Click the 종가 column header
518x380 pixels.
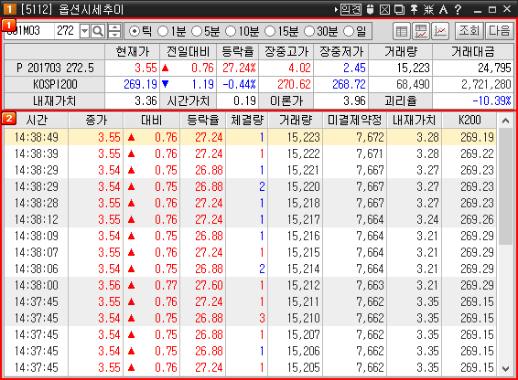point(96,120)
